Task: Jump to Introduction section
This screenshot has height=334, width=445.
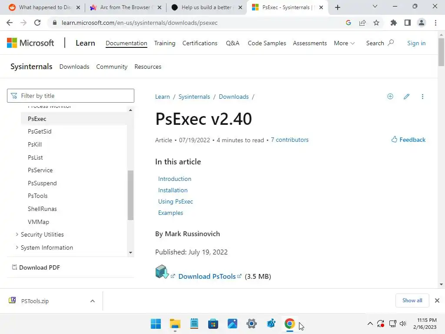Action: point(175,179)
